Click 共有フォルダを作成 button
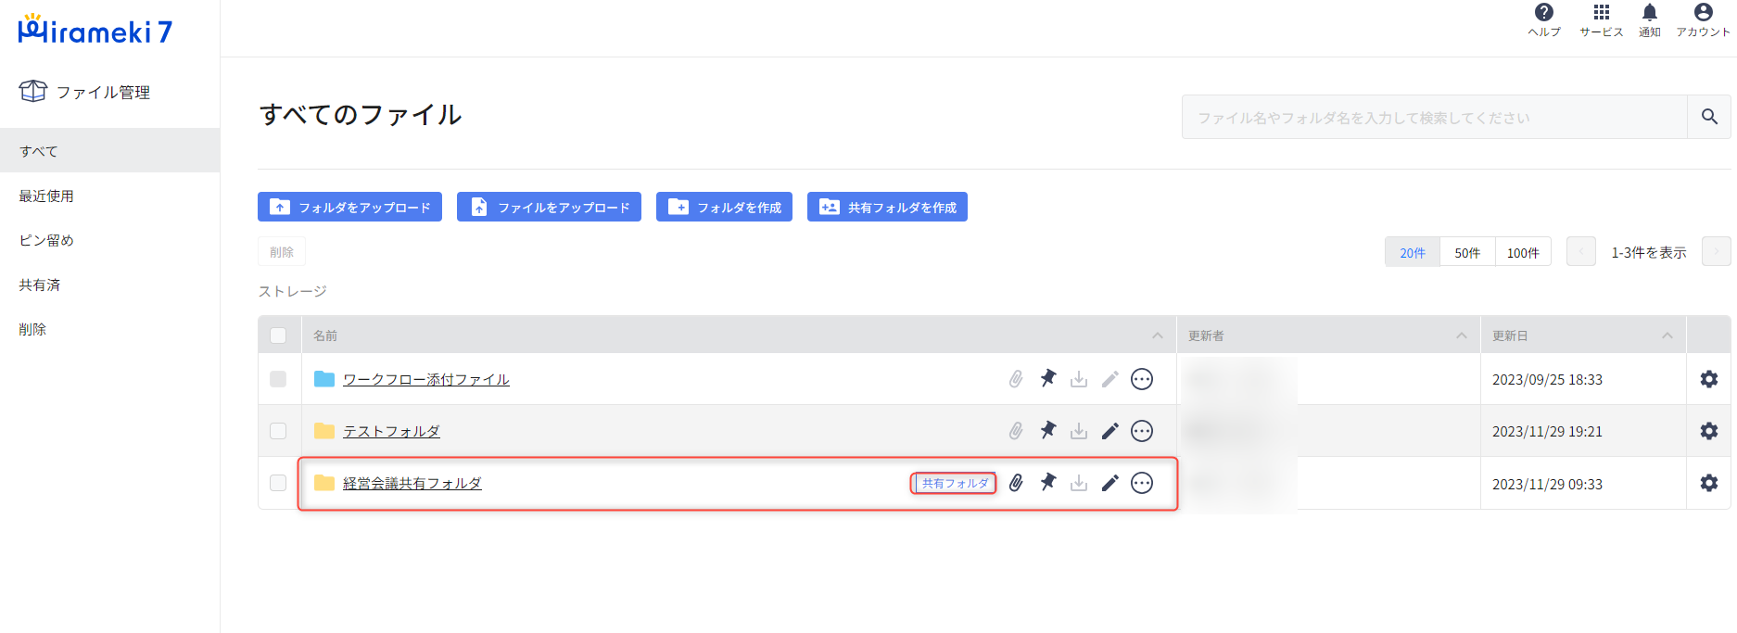 pos(887,207)
